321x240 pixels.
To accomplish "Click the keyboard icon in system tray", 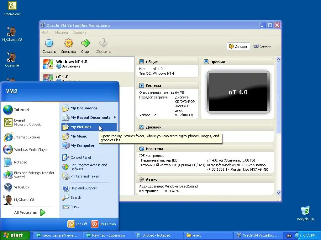I will 289,236.
